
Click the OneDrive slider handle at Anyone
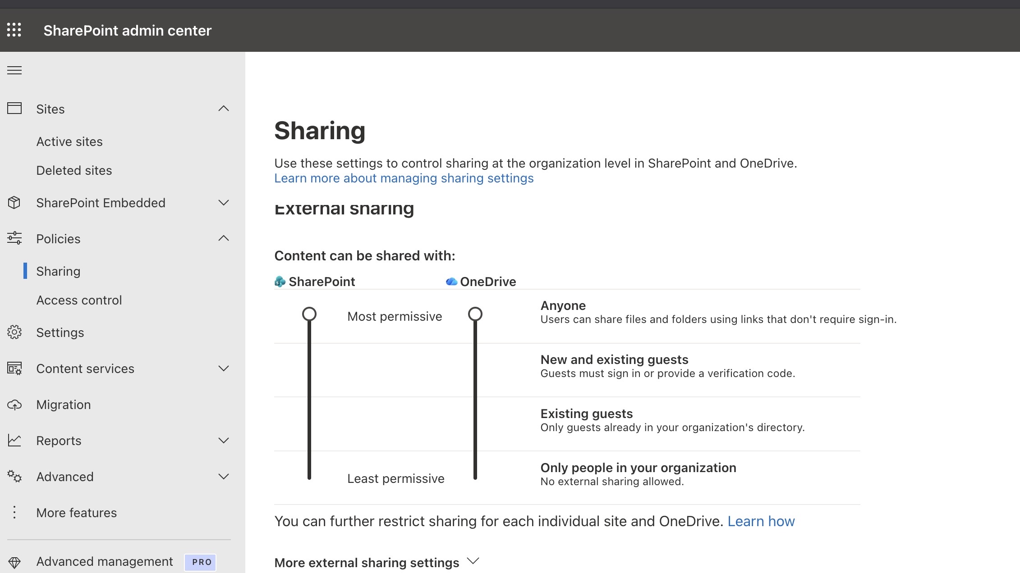(475, 314)
